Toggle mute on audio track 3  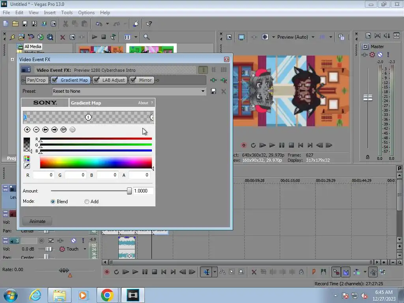tap(74, 241)
